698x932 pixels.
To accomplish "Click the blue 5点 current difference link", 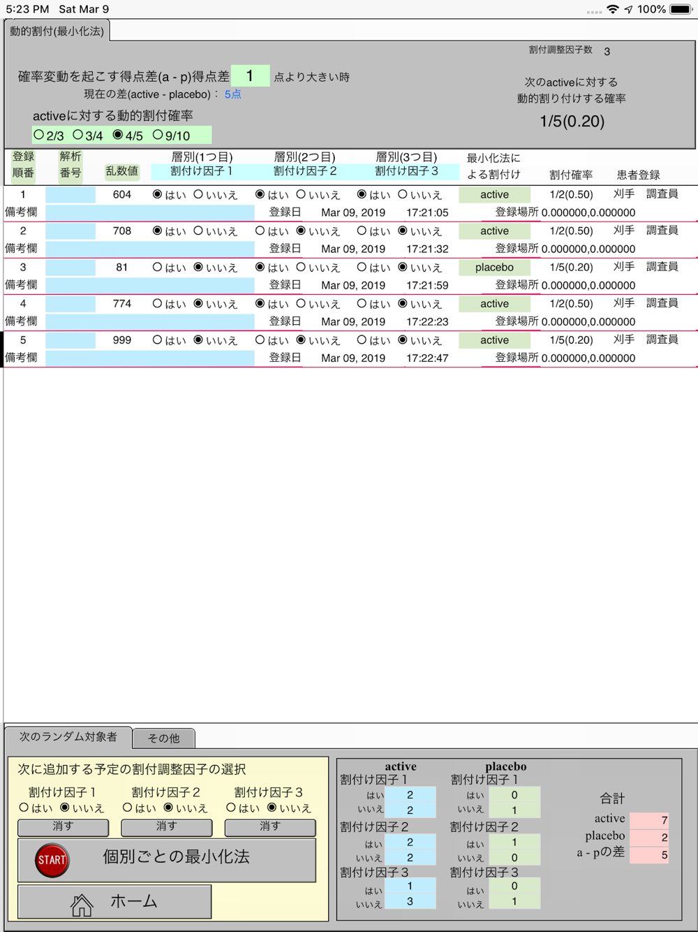I will [x=232, y=94].
